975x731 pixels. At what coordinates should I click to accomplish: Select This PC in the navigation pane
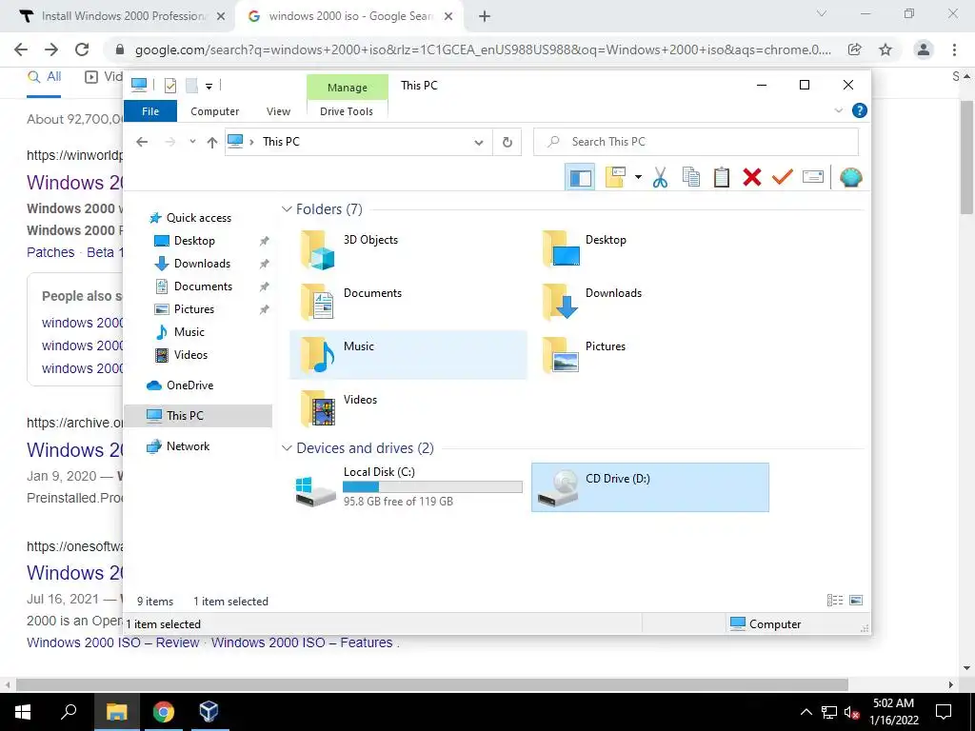click(x=198, y=416)
